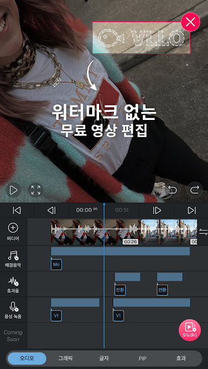Open the PIP tab
This screenshot has width=208, height=369.
tap(142, 358)
